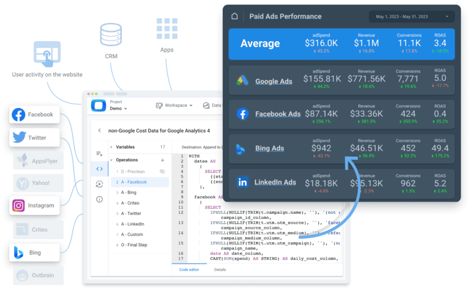
Task: Click the blue app logo next to Project
Action: (99, 105)
